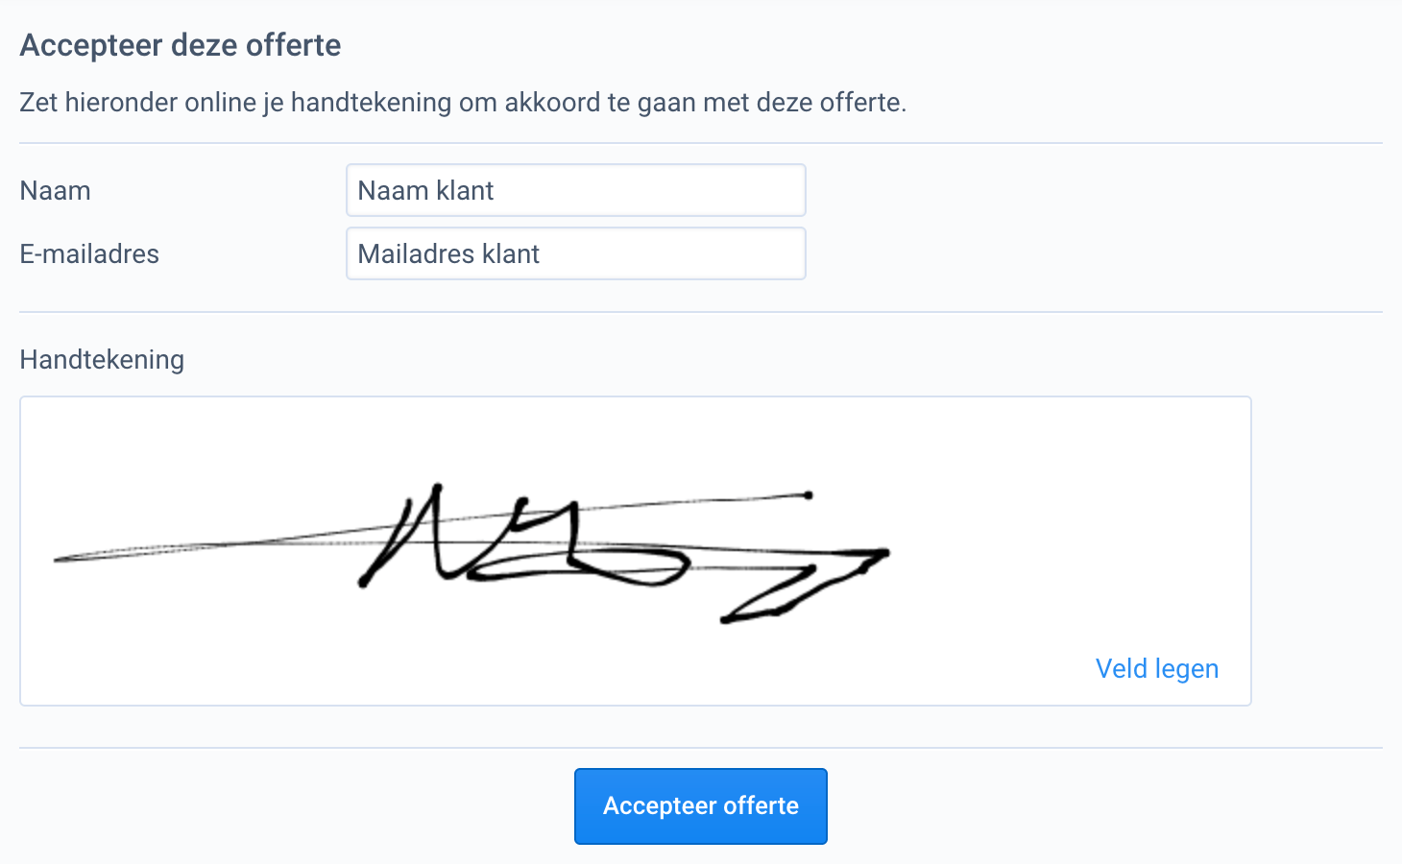Click the Handtekening label
The width and height of the screenshot is (1402, 864).
pos(102,359)
